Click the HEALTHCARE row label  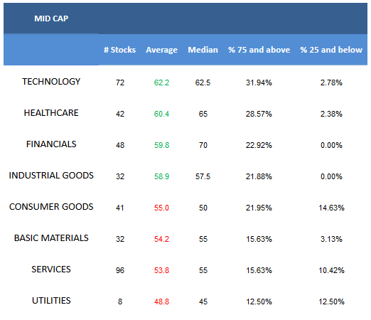51,113
